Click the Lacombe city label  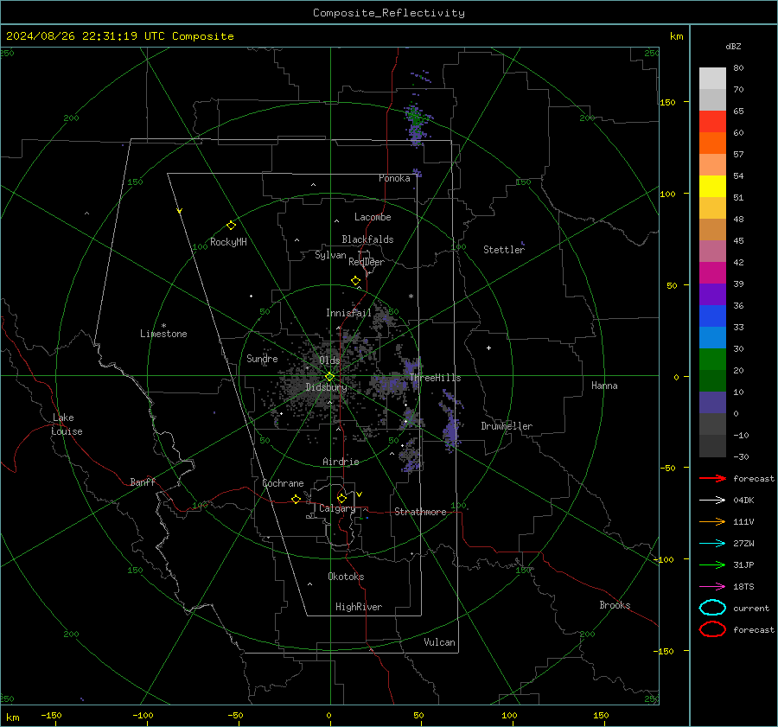coord(373,217)
